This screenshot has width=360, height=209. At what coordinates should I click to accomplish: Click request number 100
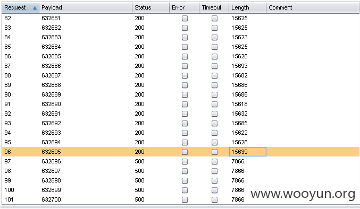coord(9,190)
